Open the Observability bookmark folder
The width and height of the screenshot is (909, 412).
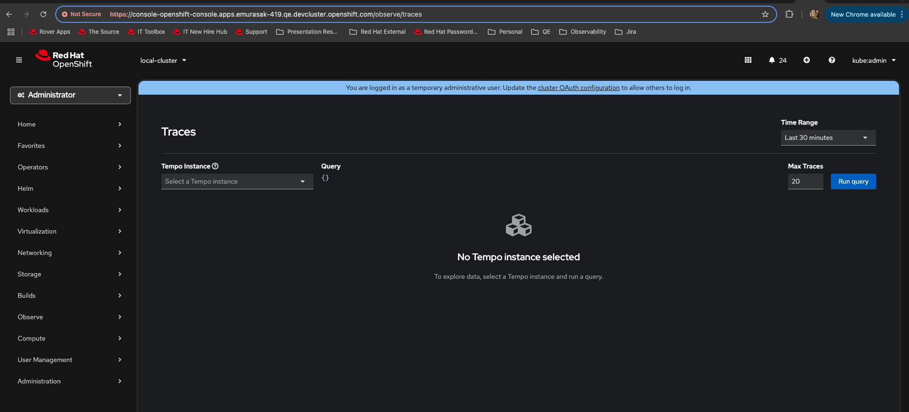pos(583,32)
